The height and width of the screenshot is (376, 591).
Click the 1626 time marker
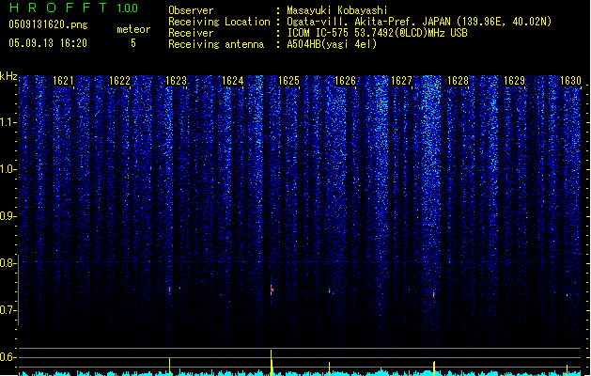coord(345,81)
